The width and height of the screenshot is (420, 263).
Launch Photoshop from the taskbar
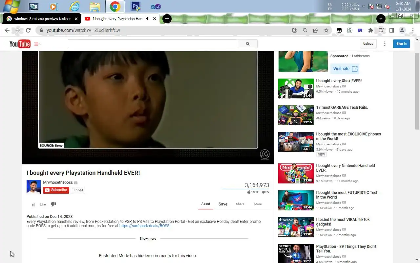(135, 6)
